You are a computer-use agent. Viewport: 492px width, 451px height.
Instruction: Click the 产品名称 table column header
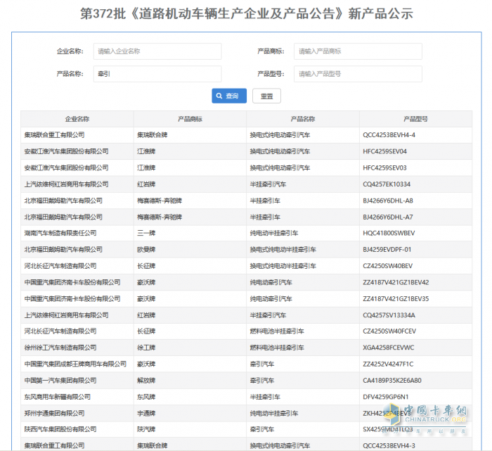tap(302, 119)
